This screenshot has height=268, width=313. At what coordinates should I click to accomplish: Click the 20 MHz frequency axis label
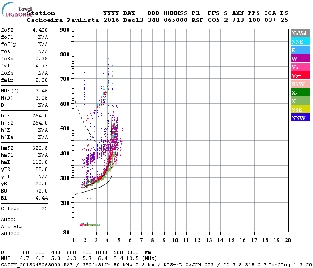(288, 240)
